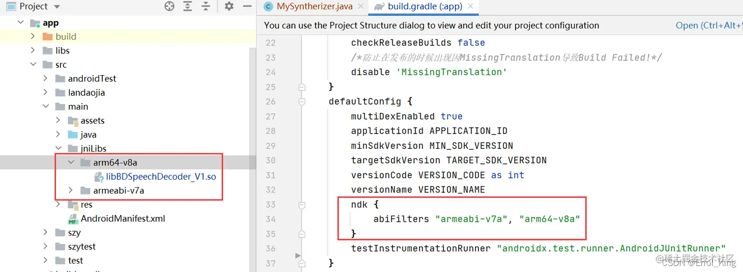Click the multiDexEnabled line in editor
Screen dimensions: 743x272
[x=407, y=116]
